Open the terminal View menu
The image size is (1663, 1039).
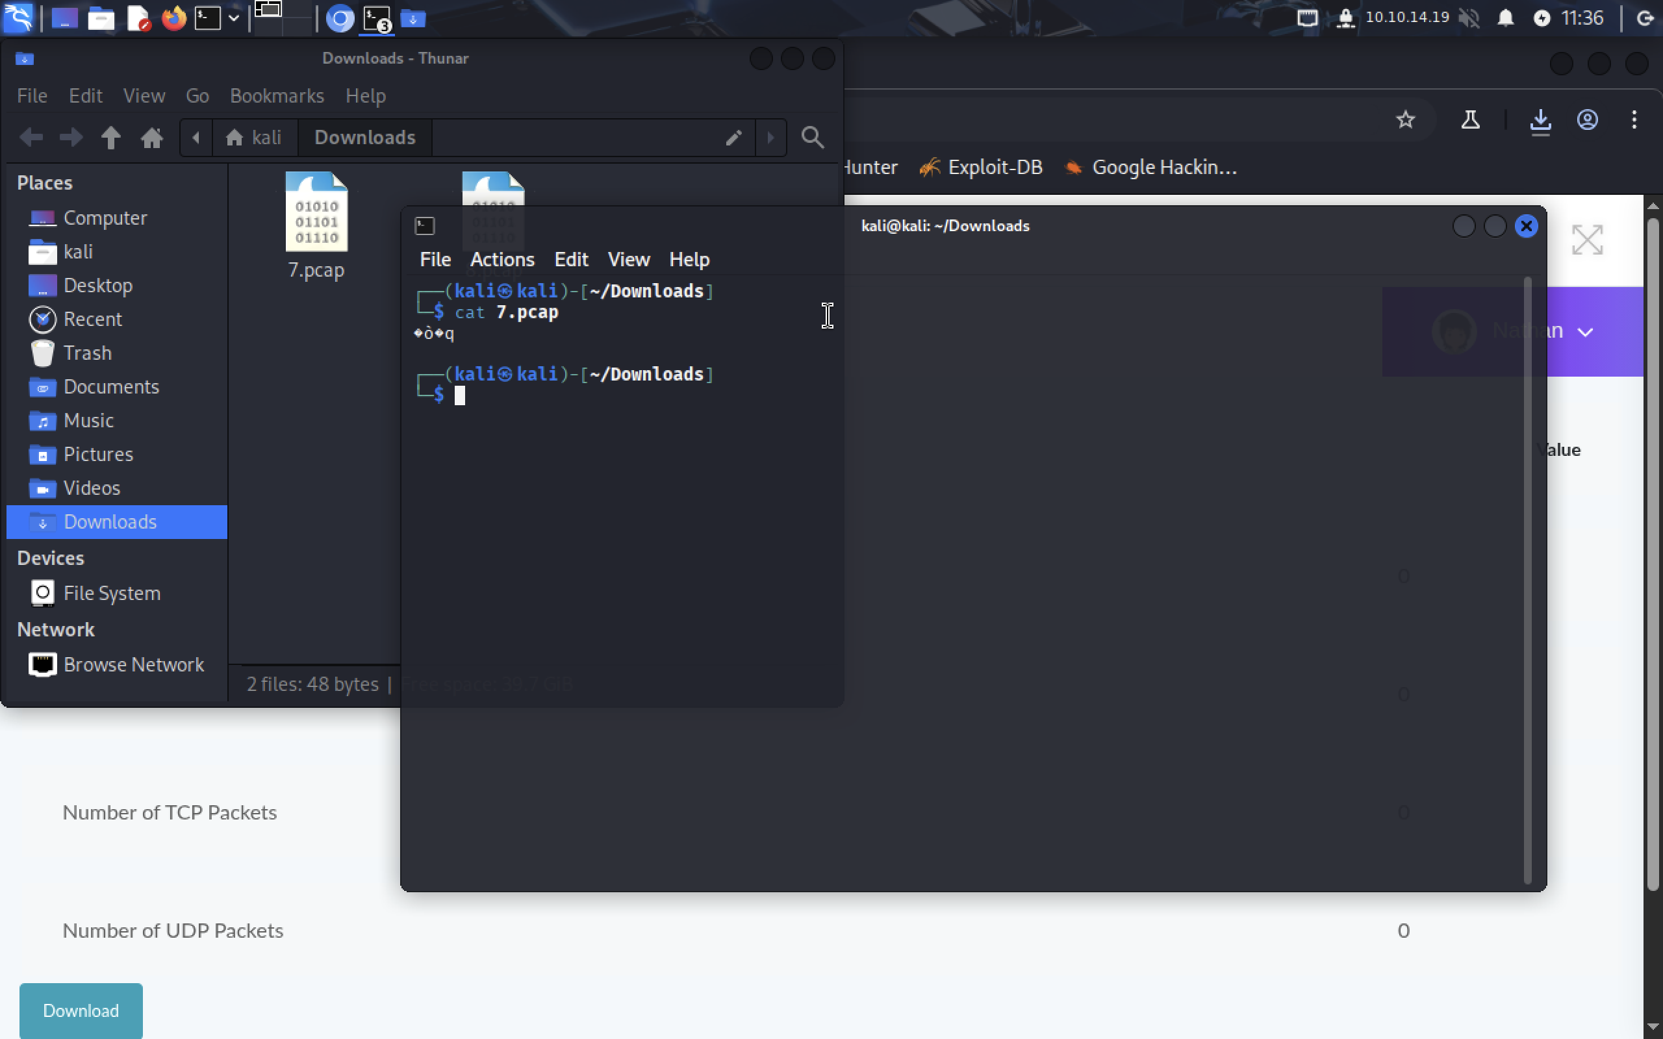click(628, 260)
